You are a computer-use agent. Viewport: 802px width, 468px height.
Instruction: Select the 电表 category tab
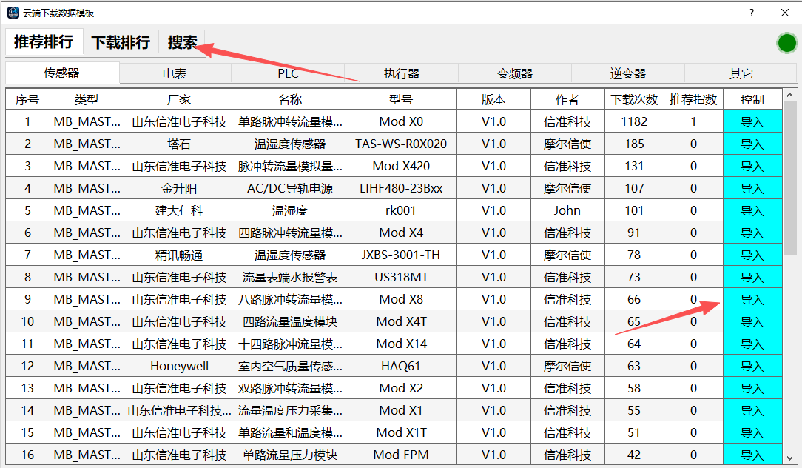point(175,74)
